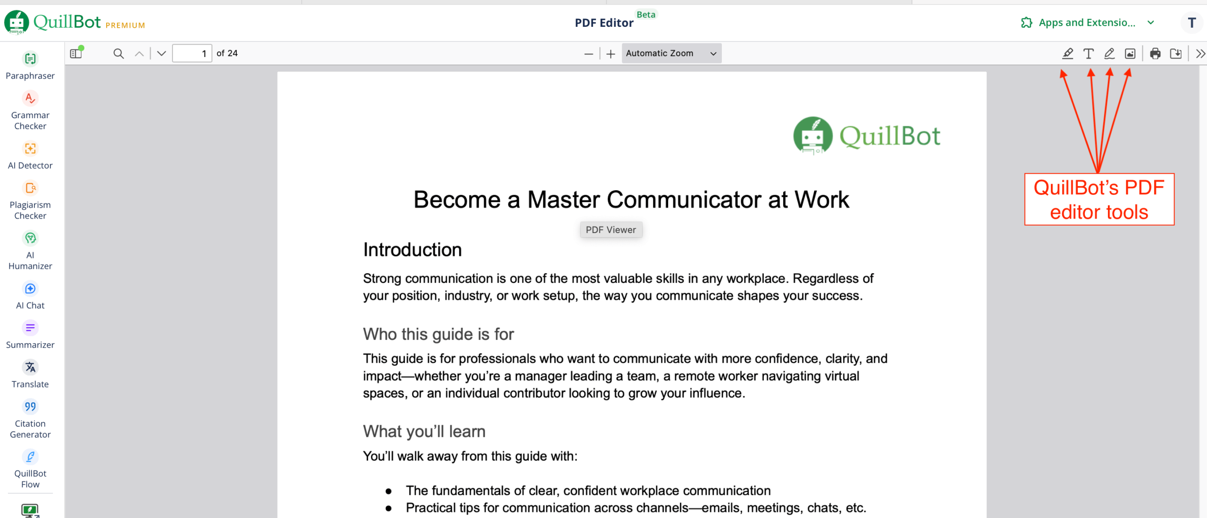
Task: Zoom in with the plus button
Action: pos(610,53)
